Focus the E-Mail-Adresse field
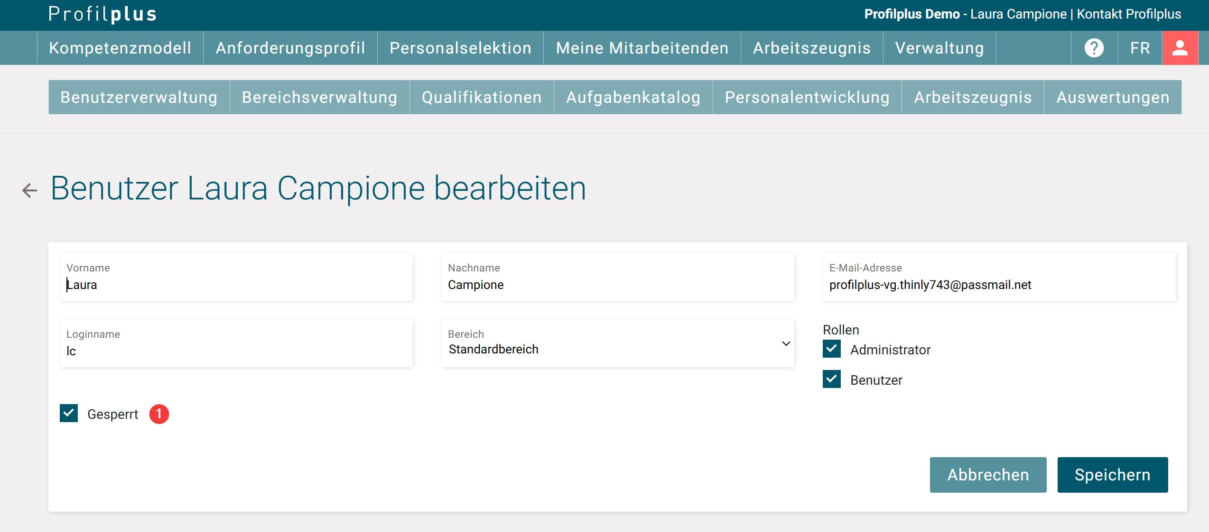The height and width of the screenshot is (532, 1209). coord(999,285)
